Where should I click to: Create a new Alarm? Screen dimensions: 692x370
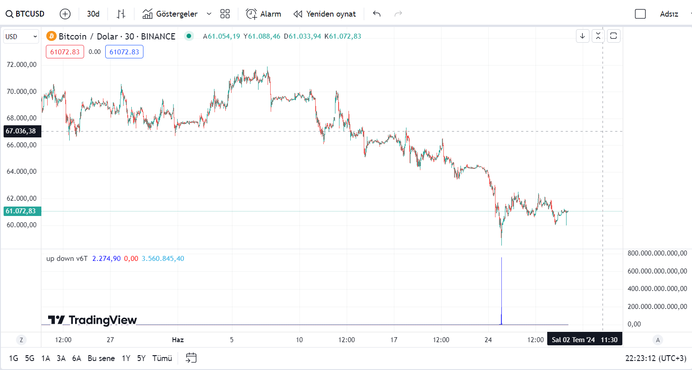tap(263, 14)
